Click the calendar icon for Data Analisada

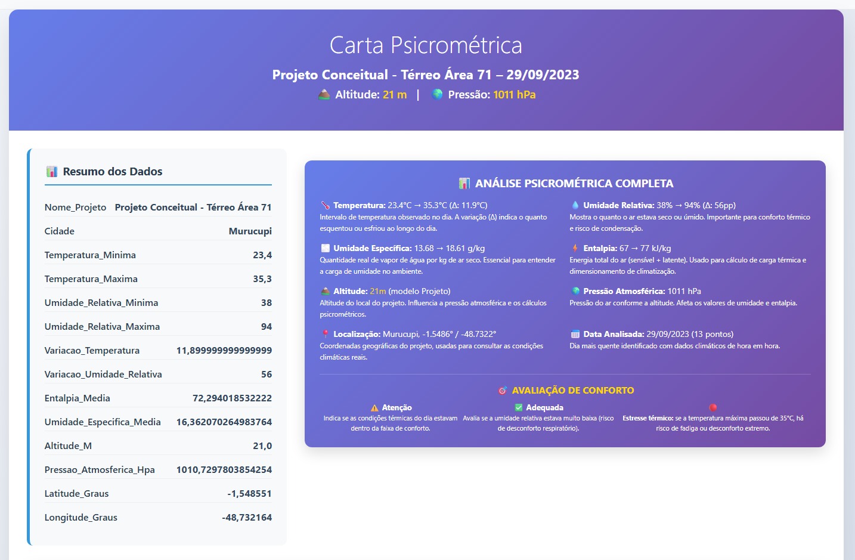(575, 334)
